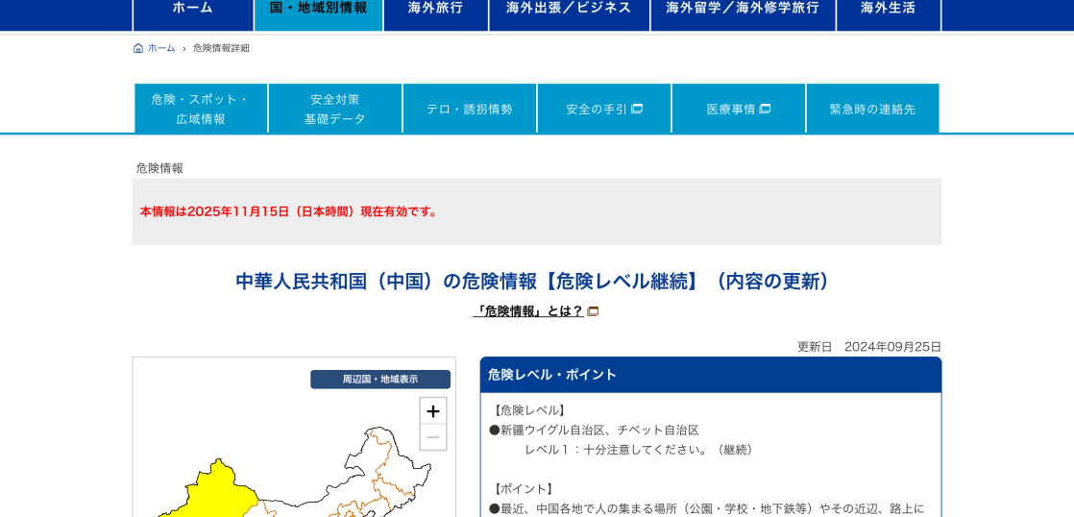Image resolution: width=1074 pixels, height=517 pixels.
Task: Toggle the 周辺国・地域表示 map button
Action: point(380,380)
